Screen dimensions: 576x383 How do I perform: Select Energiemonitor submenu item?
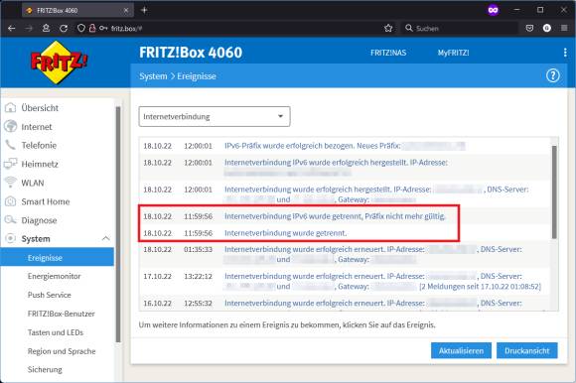[x=54, y=276]
